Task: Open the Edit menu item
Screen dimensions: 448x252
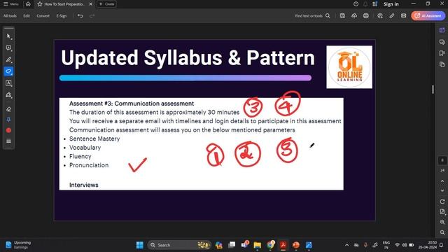Action: coord(27,15)
